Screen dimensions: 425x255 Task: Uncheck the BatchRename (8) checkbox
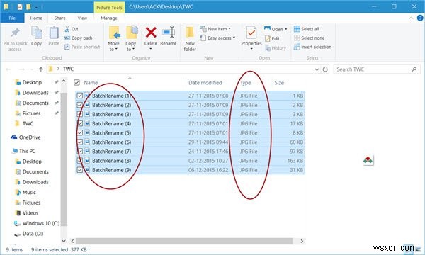coord(79,160)
